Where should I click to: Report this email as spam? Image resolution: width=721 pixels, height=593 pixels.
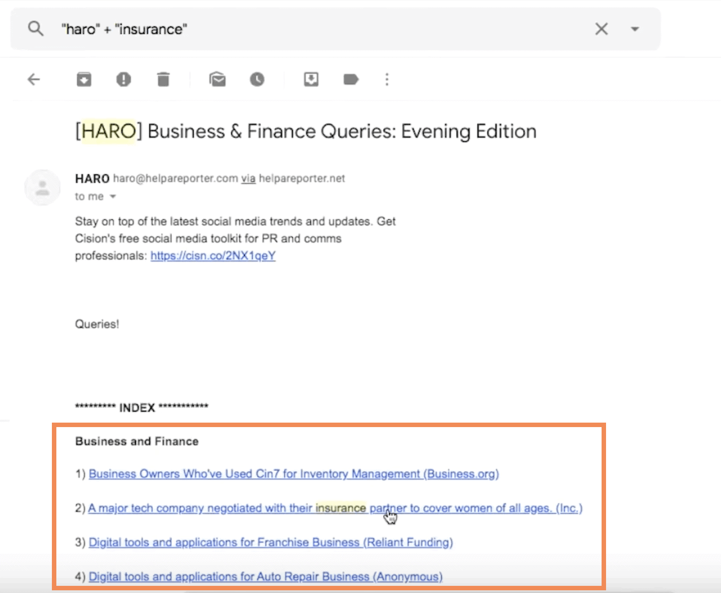click(x=123, y=80)
